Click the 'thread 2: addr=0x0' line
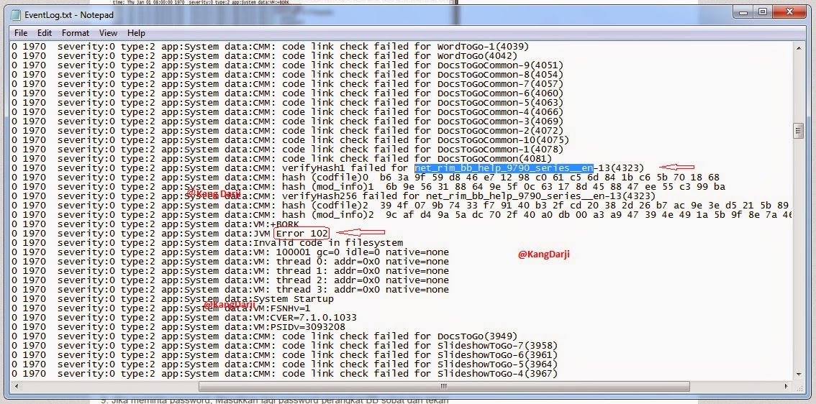Screen dimensions: 816x404 coord(230,280)
